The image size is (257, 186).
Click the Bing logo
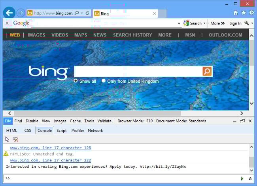click(49, 72)
